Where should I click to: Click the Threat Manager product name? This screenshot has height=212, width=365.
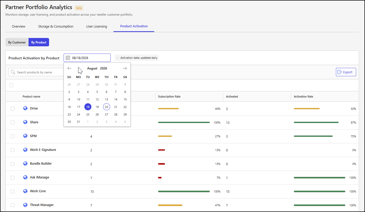[42, 205]
